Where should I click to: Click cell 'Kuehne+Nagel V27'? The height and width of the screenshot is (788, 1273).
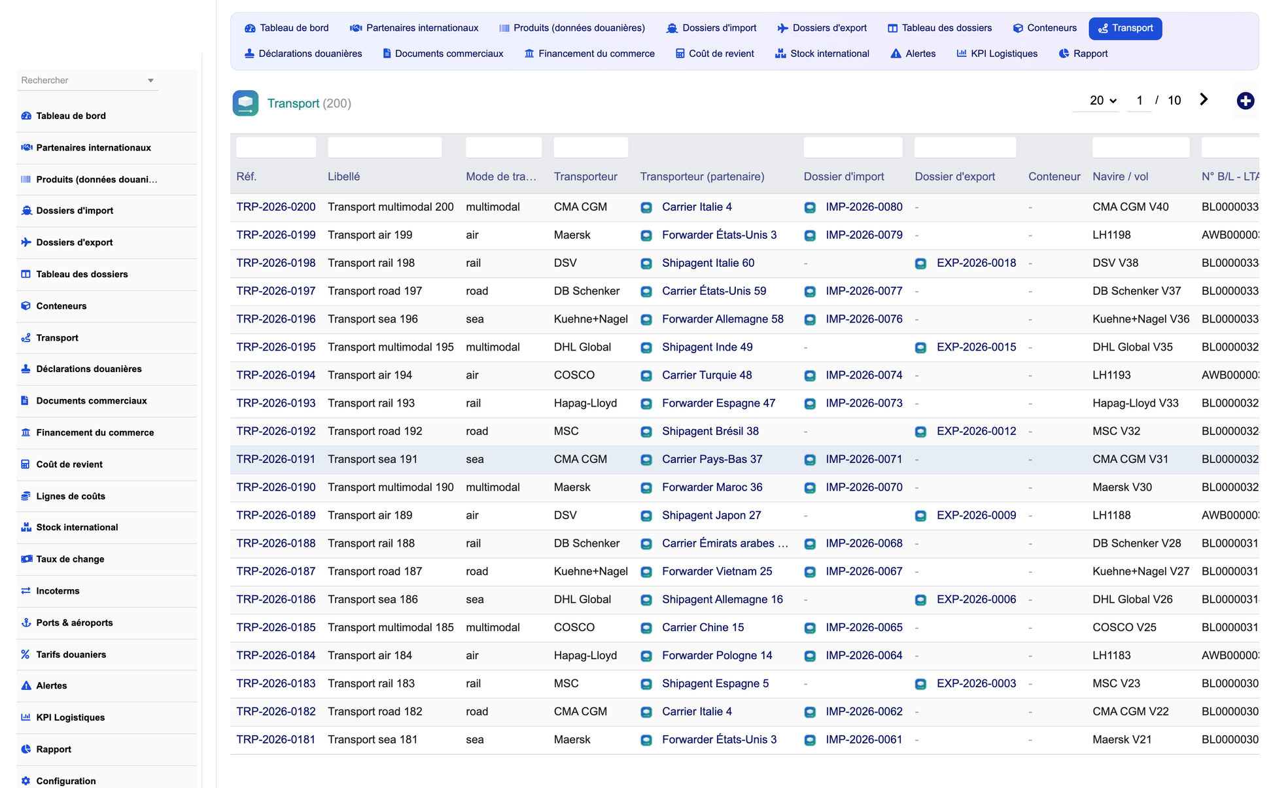click(x=1141, y=572)
